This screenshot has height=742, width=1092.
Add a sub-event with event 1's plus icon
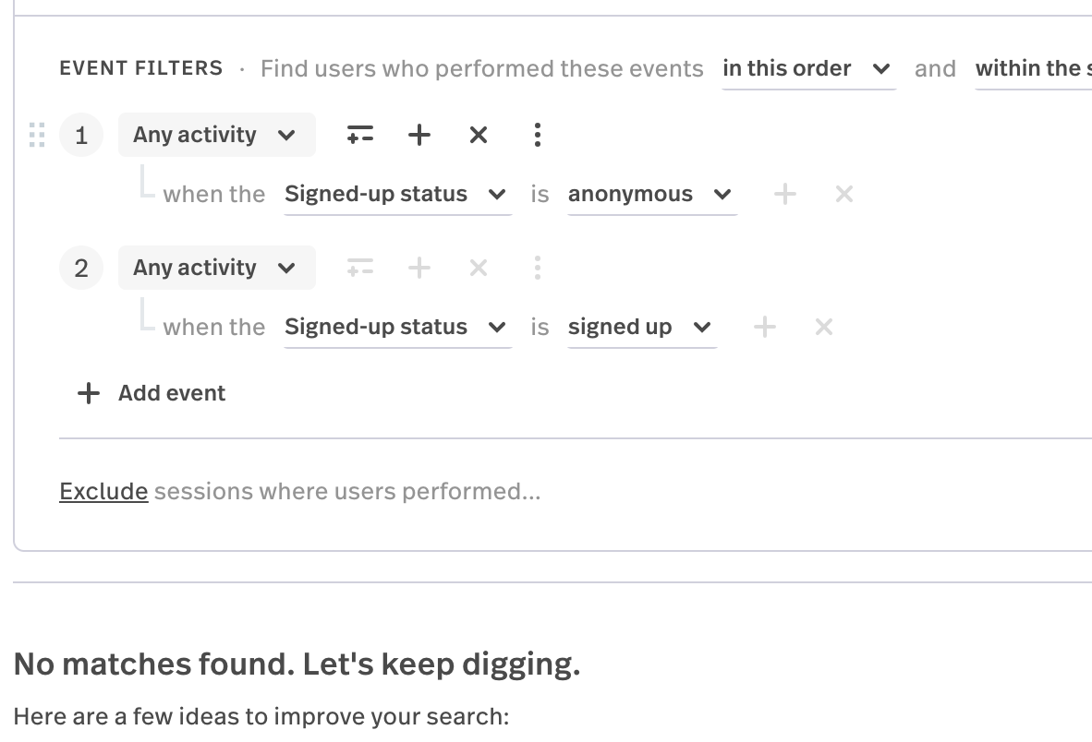(x=419, y=135)
